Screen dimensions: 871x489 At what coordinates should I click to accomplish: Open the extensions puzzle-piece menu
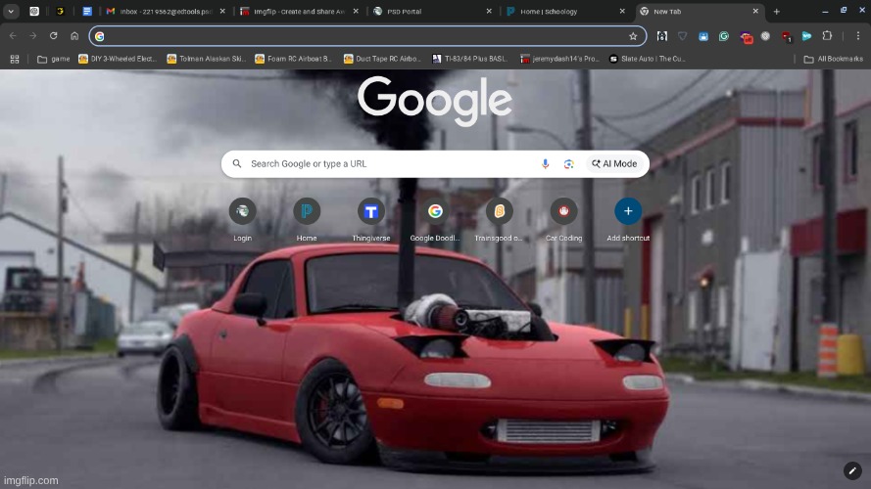pos(827,36)
